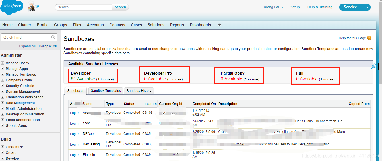The image size is (382, 161).
Task: Log in to the DEApp sandbox
Action: [x=75, y=134]
